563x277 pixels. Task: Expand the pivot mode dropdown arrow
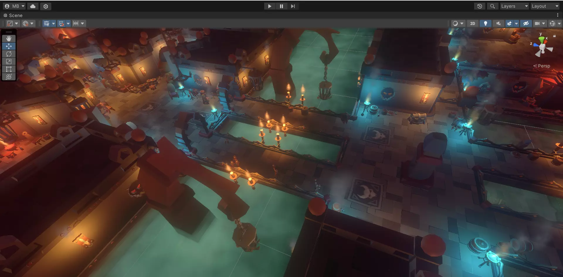(x=16, y=23)
